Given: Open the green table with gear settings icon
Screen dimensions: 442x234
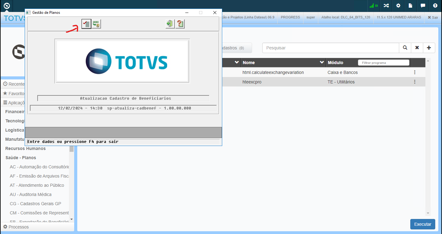Looking at the screenshot, I should click(96, 24).
